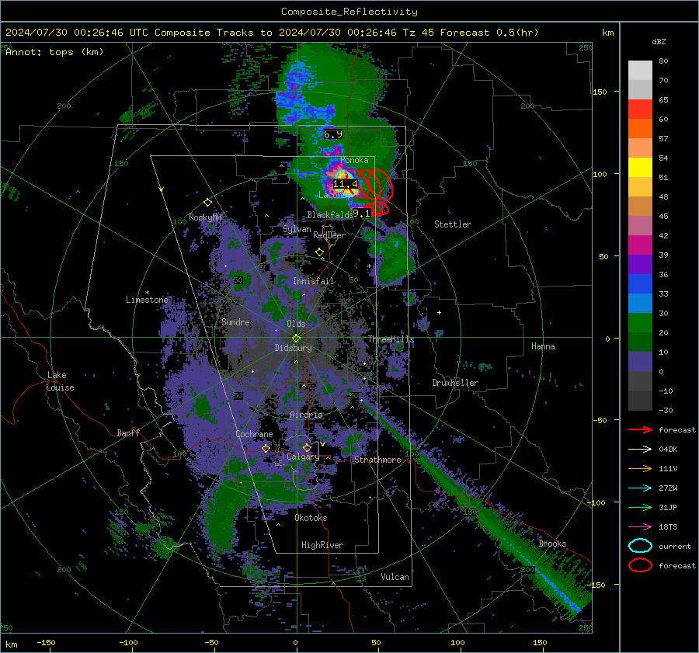This screenshot has height=653, width=699.
Task: Click the ThreeHills town label
Action: tap(391, 339)
